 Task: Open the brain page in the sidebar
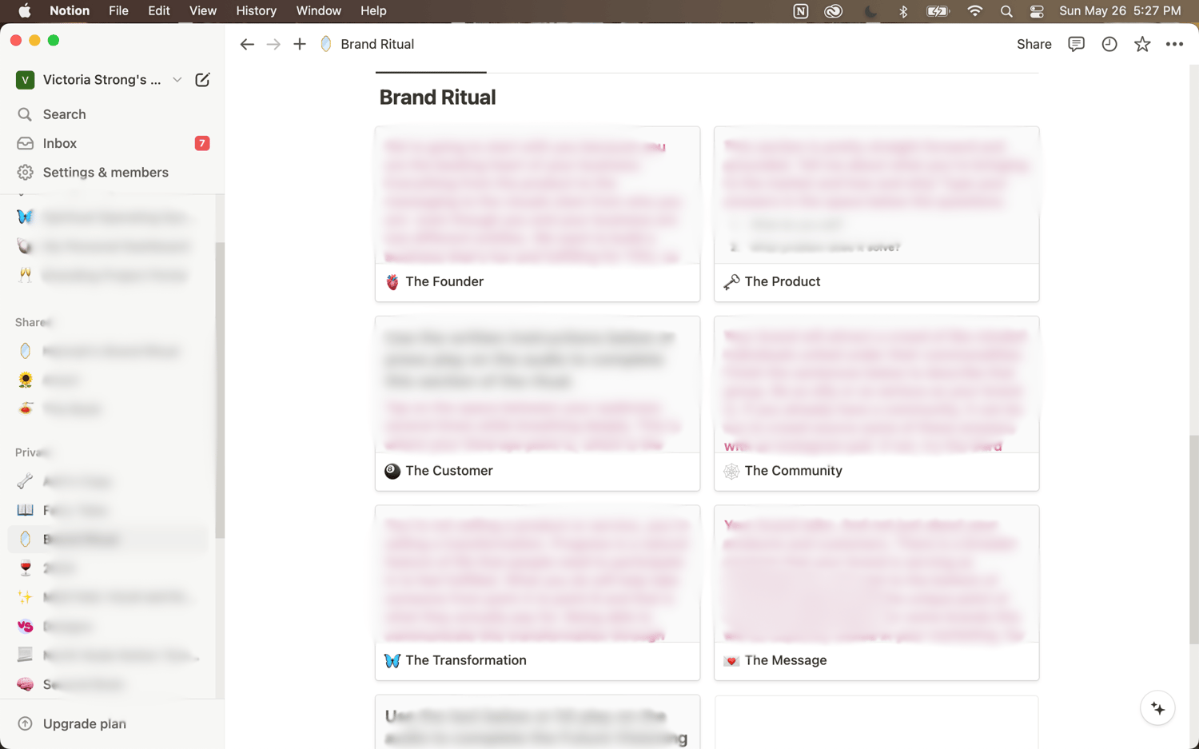[108, 684]
